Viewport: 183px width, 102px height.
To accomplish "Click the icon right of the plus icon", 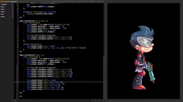I will (15, 101).
